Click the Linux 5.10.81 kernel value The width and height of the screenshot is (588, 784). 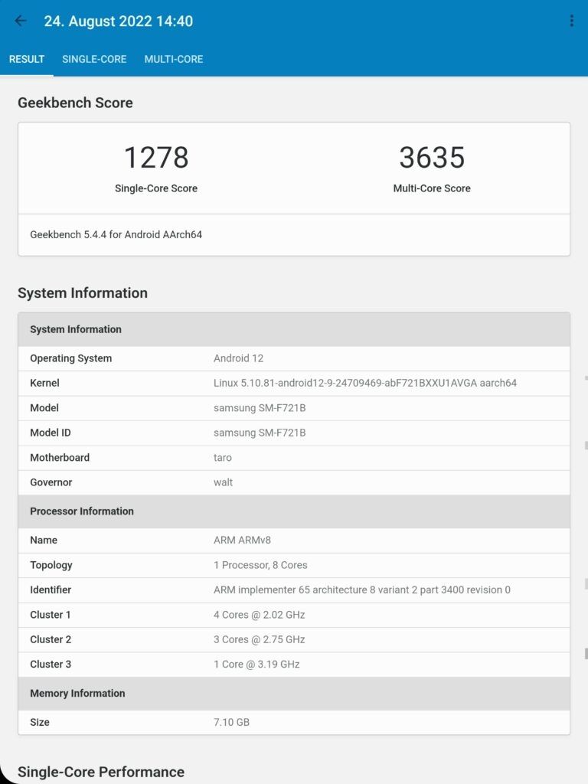pos(365,383)
